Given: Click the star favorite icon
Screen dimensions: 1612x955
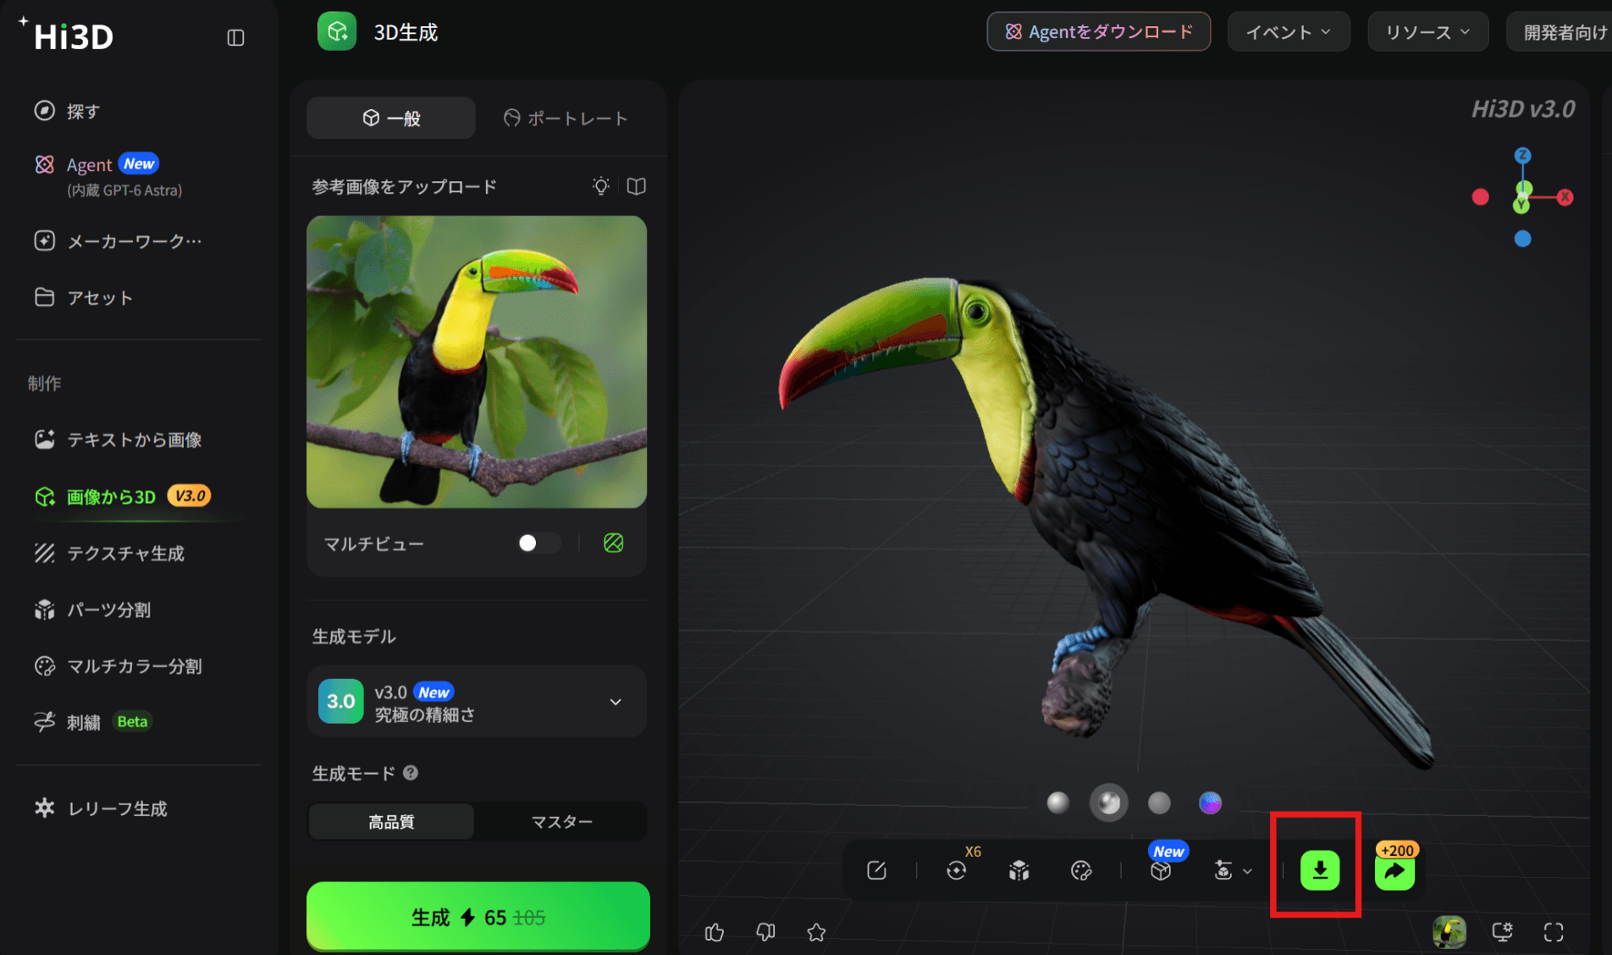Looking at the screenshot, I should point(816,932).
